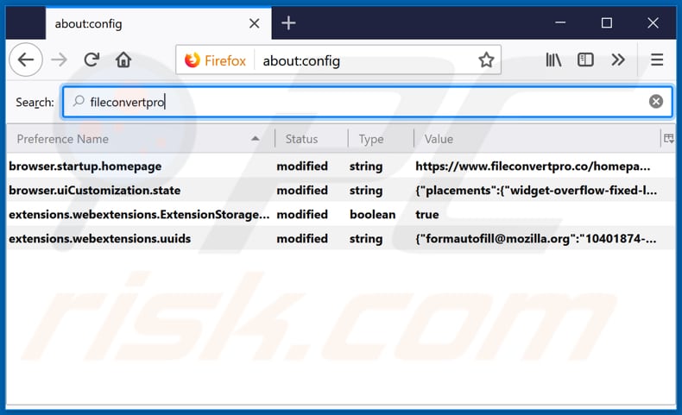The image size is (682, 415).
Task: Open the Firefox home page icon
Action: (x=123, y=60)
